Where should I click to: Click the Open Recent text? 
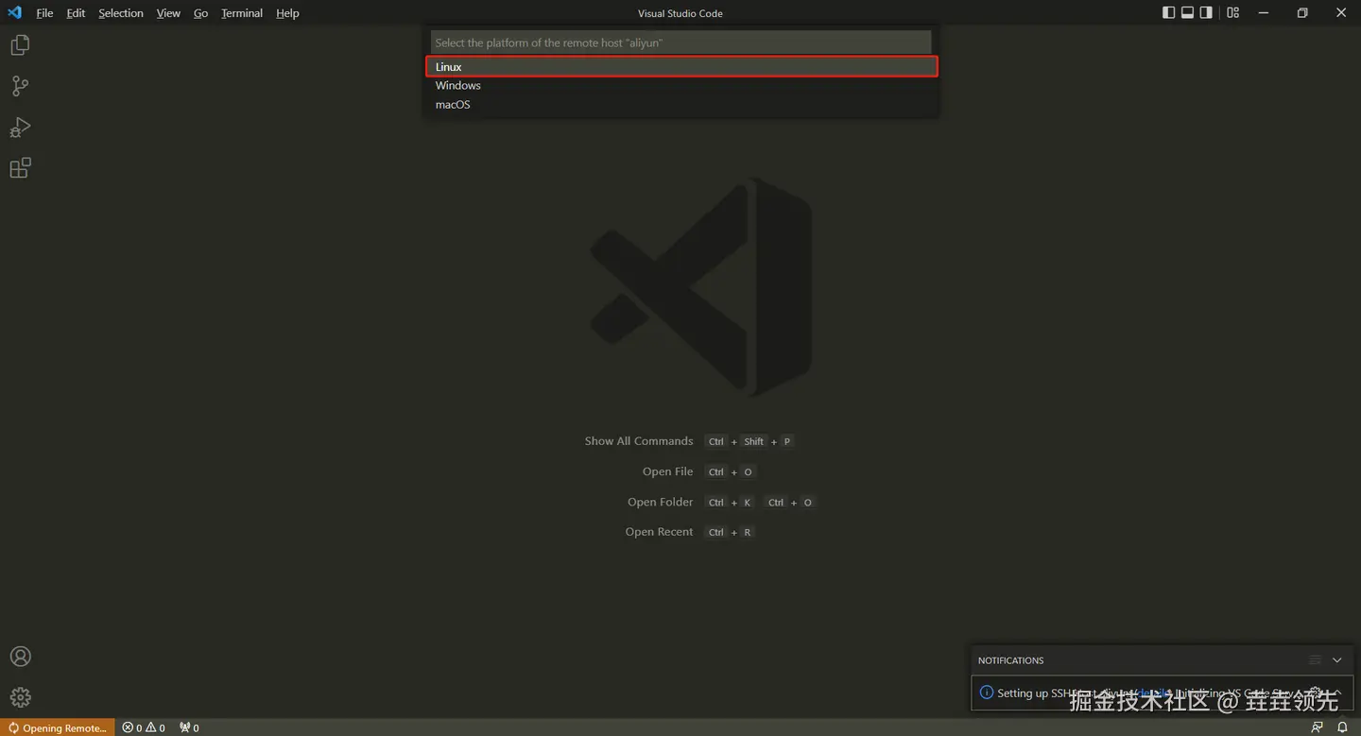pos(660,532)
